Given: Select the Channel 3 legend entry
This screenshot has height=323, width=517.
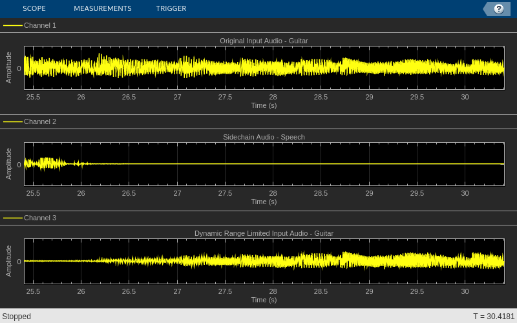Looking at the screenshot, I should [x=30, y=218].
